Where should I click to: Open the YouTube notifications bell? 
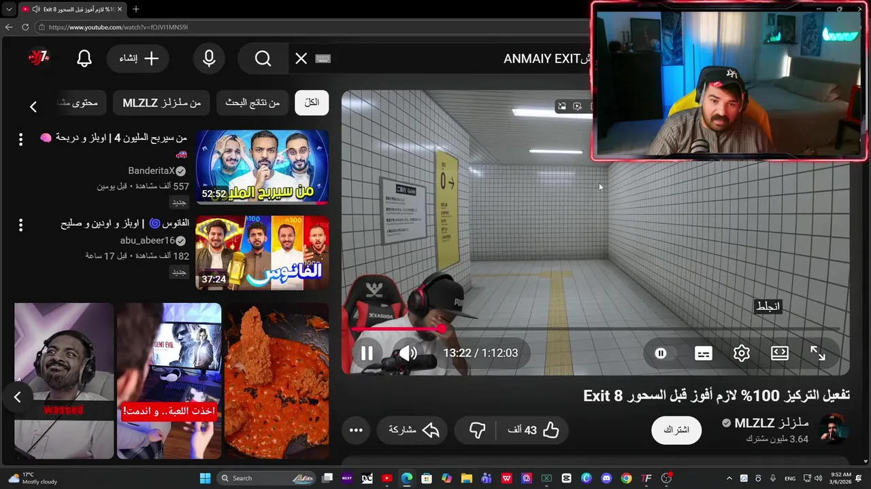(x=84, y=58)
